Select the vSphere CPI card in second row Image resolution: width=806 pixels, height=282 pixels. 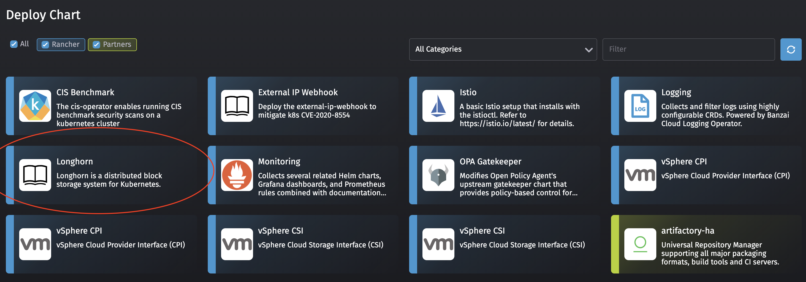[x=706, y=175]
